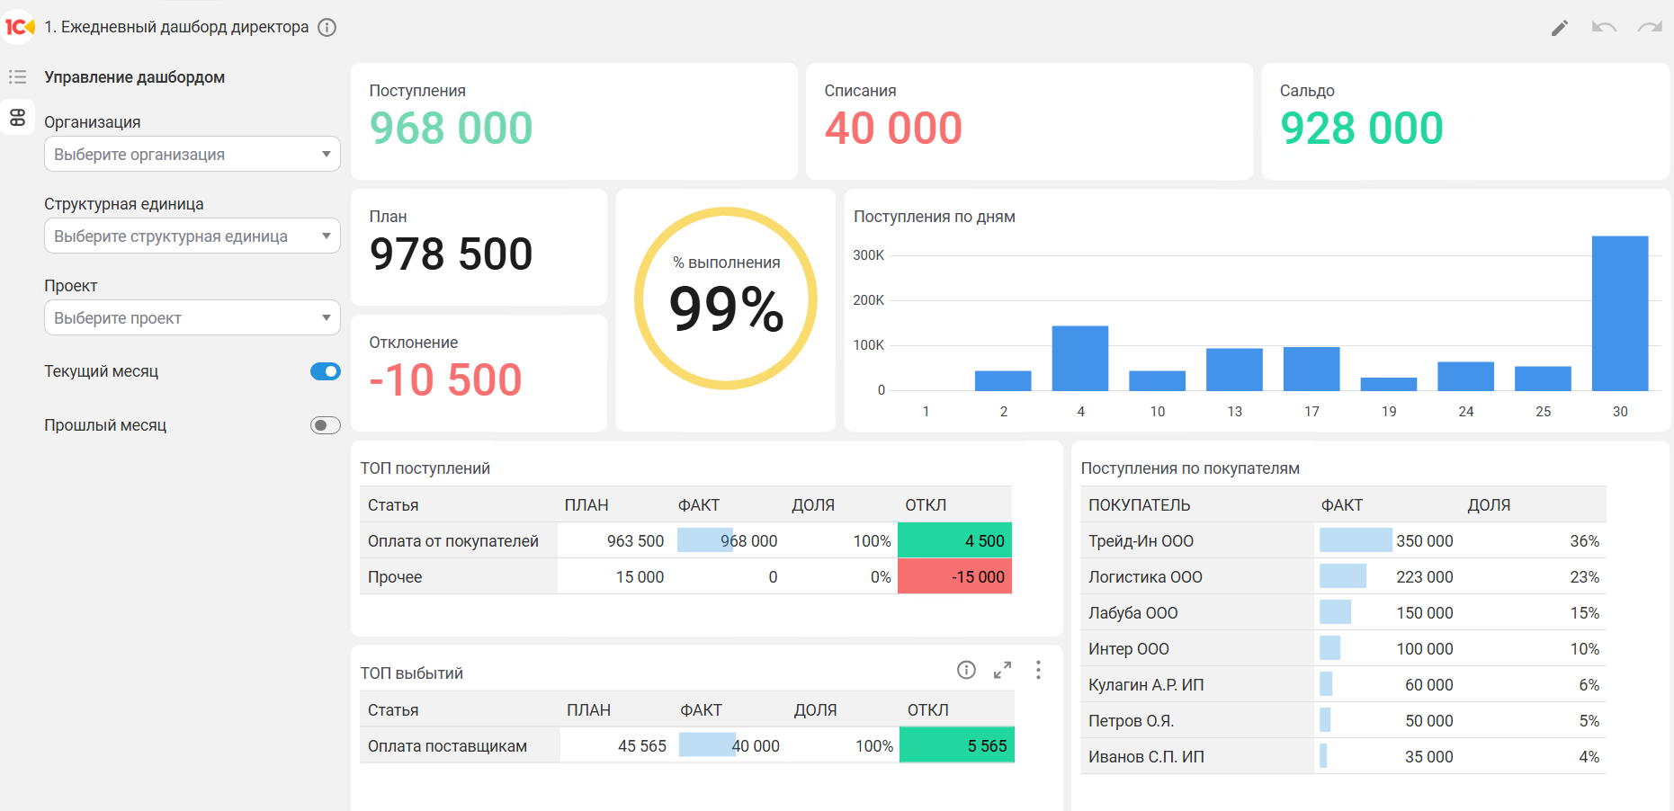
Task: Open the list view sidebar icon
Action: point(17,76)
